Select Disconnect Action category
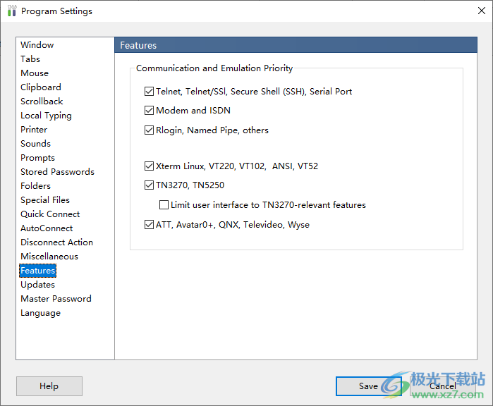The width and height of the screenshot is (493, 406). point(56,242)
